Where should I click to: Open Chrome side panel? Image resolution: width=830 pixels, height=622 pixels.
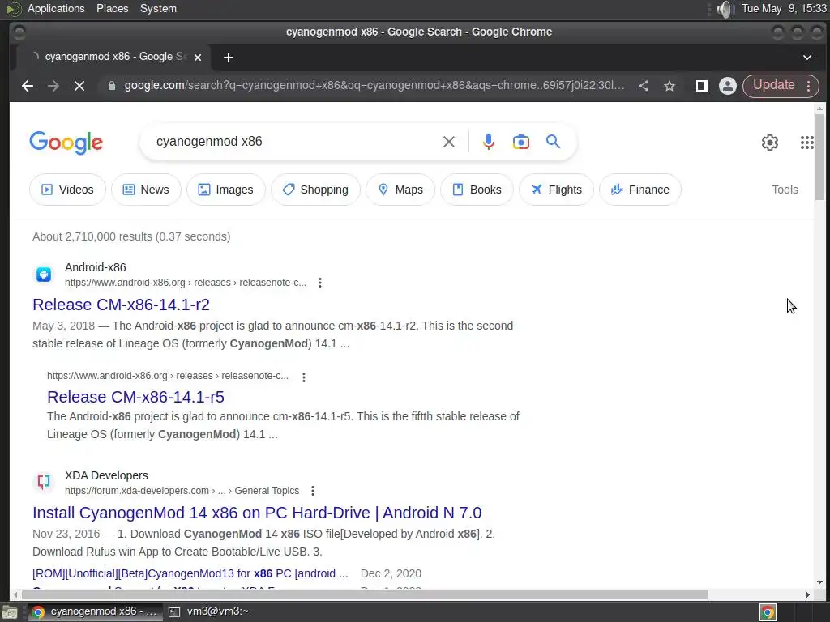[701, 86]
